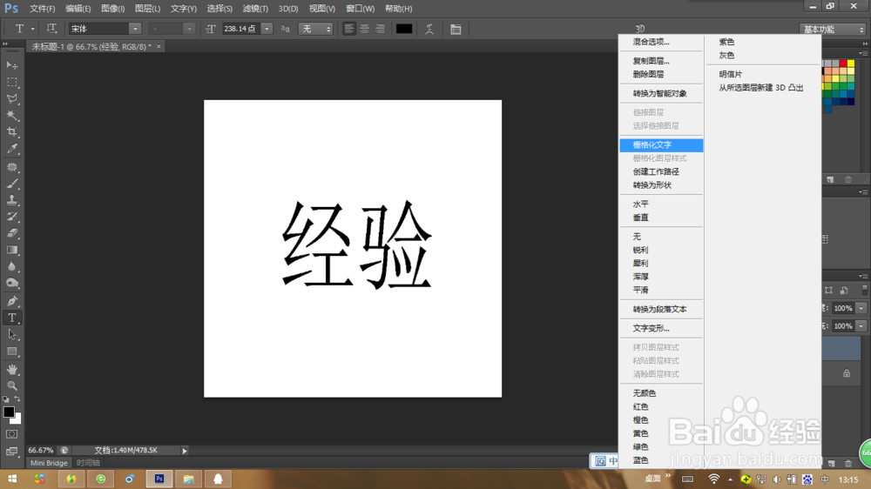Click right align text button
This screenshot has width=871, height=489.
click(x=380, y=29)
